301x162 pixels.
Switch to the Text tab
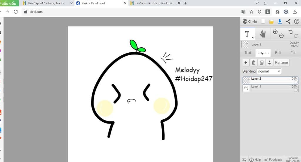[x=248, y=53]
